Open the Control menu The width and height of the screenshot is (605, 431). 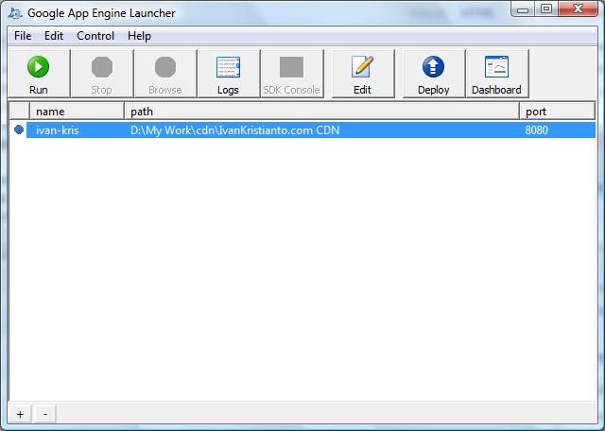[x=95, y=36]
